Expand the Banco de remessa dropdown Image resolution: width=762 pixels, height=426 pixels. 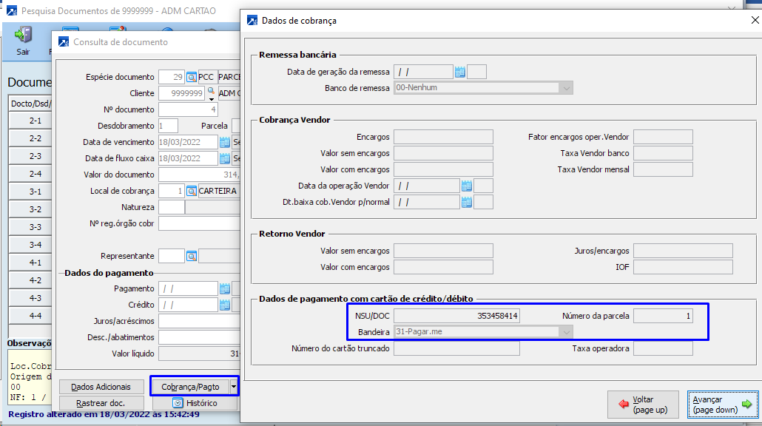click(x=566, y=88)
